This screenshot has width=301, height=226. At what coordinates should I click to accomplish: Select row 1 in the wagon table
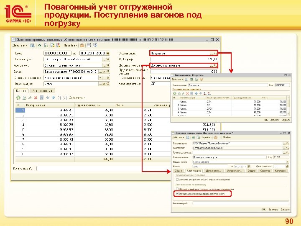93,110
